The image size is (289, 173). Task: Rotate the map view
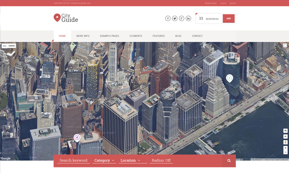coord(286,131)
